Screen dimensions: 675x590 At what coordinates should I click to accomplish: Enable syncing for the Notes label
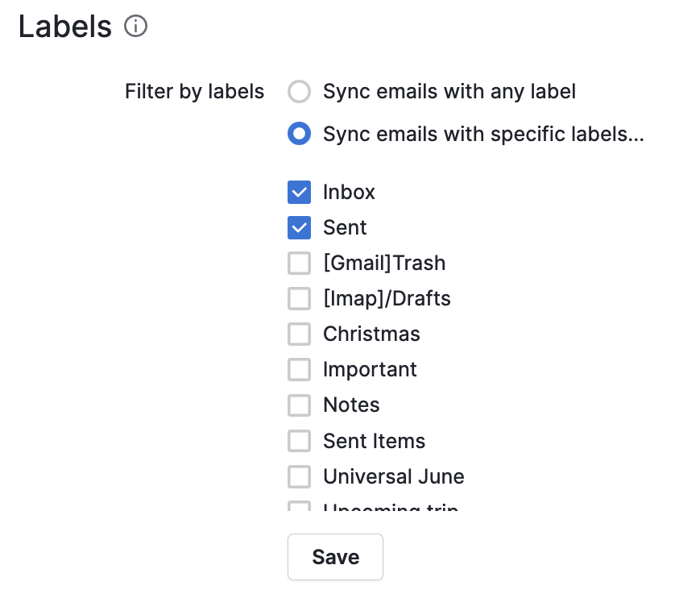pos(299,405)
